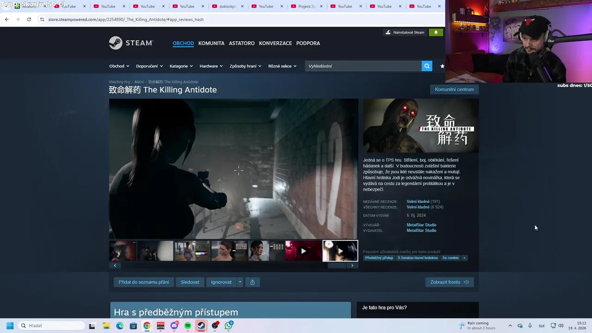Click the OneDrive cloud tray icon

[x=520, y=326]
